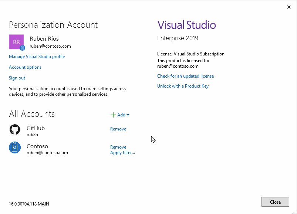Screen dimensions: 297x214
Task: Open the Add account dropdown arrow
Action: point(127,115)
